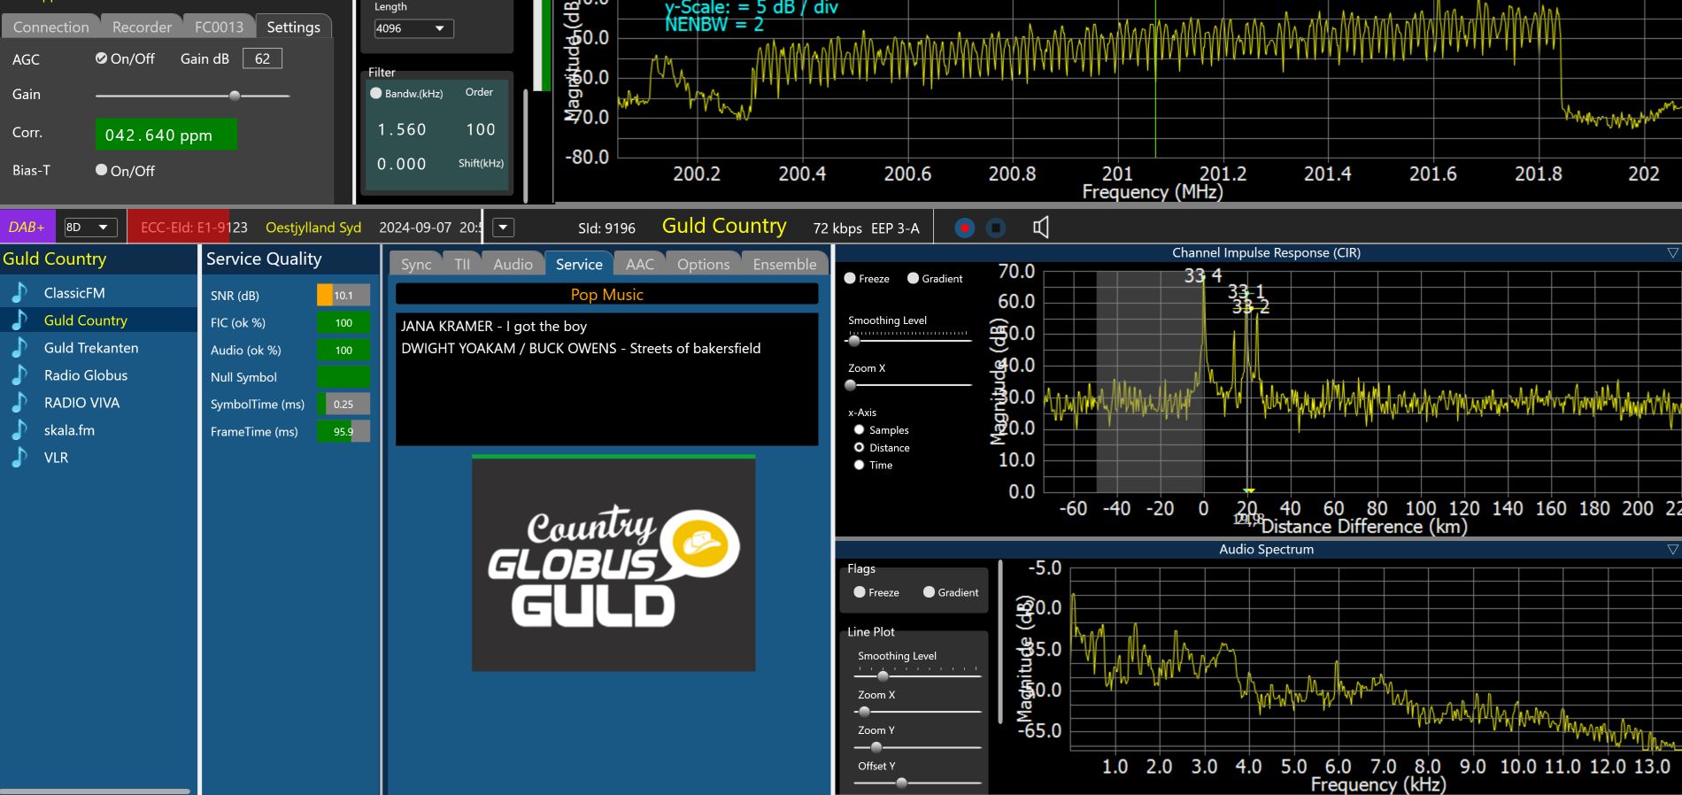This screenshot has height=795, width=1682.
Task: Click the Gain slider handle
Action: coord(235,96)
